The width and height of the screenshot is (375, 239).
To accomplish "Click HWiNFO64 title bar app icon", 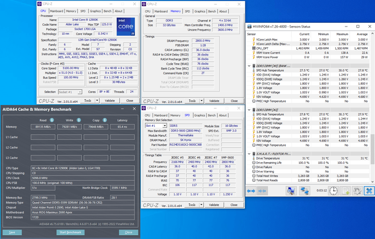I will coord(249,26).
